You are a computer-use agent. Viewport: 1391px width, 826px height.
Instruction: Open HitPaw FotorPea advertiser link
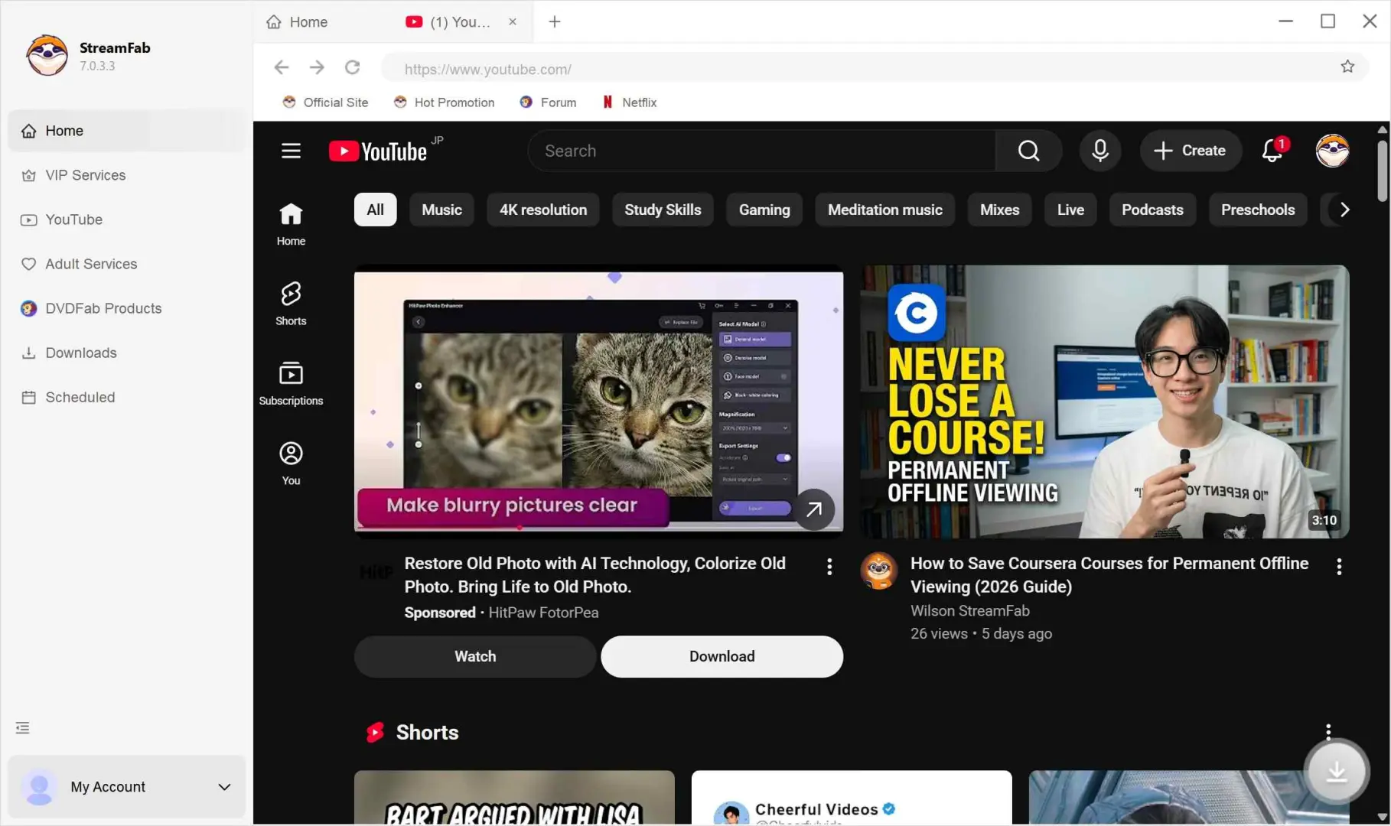pyautogui.click(x=543, y=613)
